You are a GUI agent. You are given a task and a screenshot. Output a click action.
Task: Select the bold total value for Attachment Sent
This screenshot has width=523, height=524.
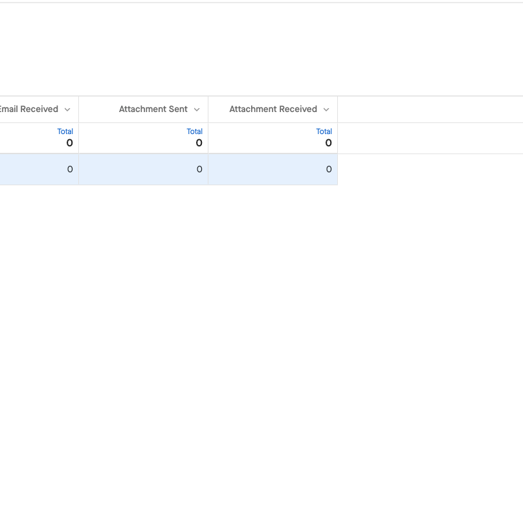coord(199,143)
